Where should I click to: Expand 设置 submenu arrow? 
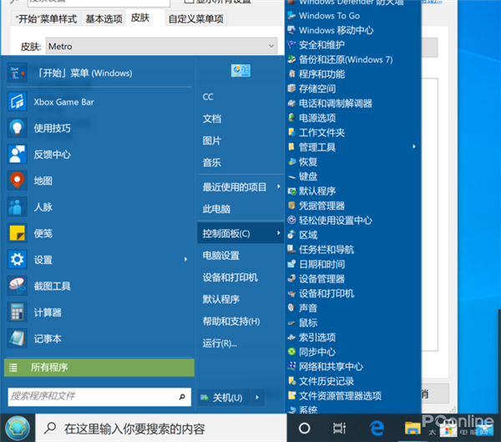(x=185, y=259)
